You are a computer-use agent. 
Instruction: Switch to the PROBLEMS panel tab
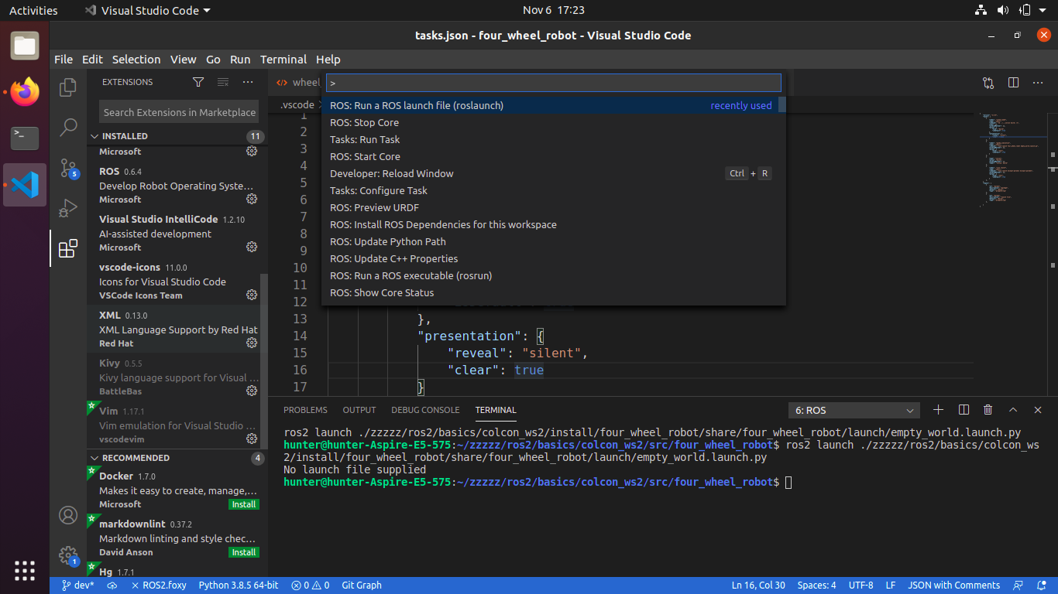tap(305, 410)
